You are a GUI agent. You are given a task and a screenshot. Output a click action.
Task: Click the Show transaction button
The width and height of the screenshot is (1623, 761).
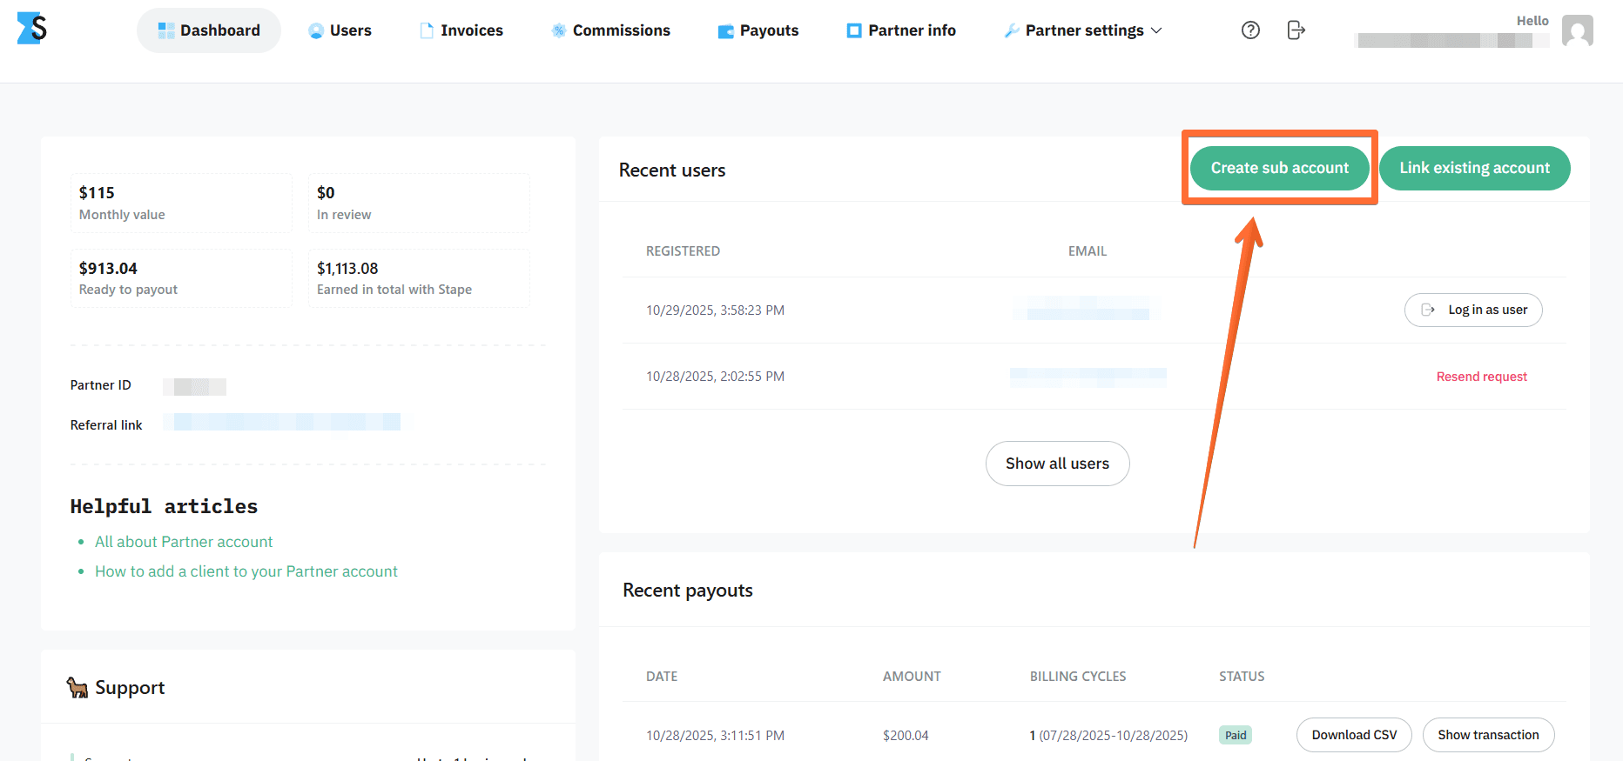click(1489, 735)
